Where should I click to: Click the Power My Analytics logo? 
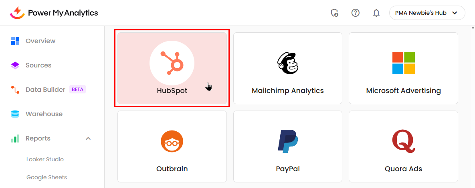54,13
